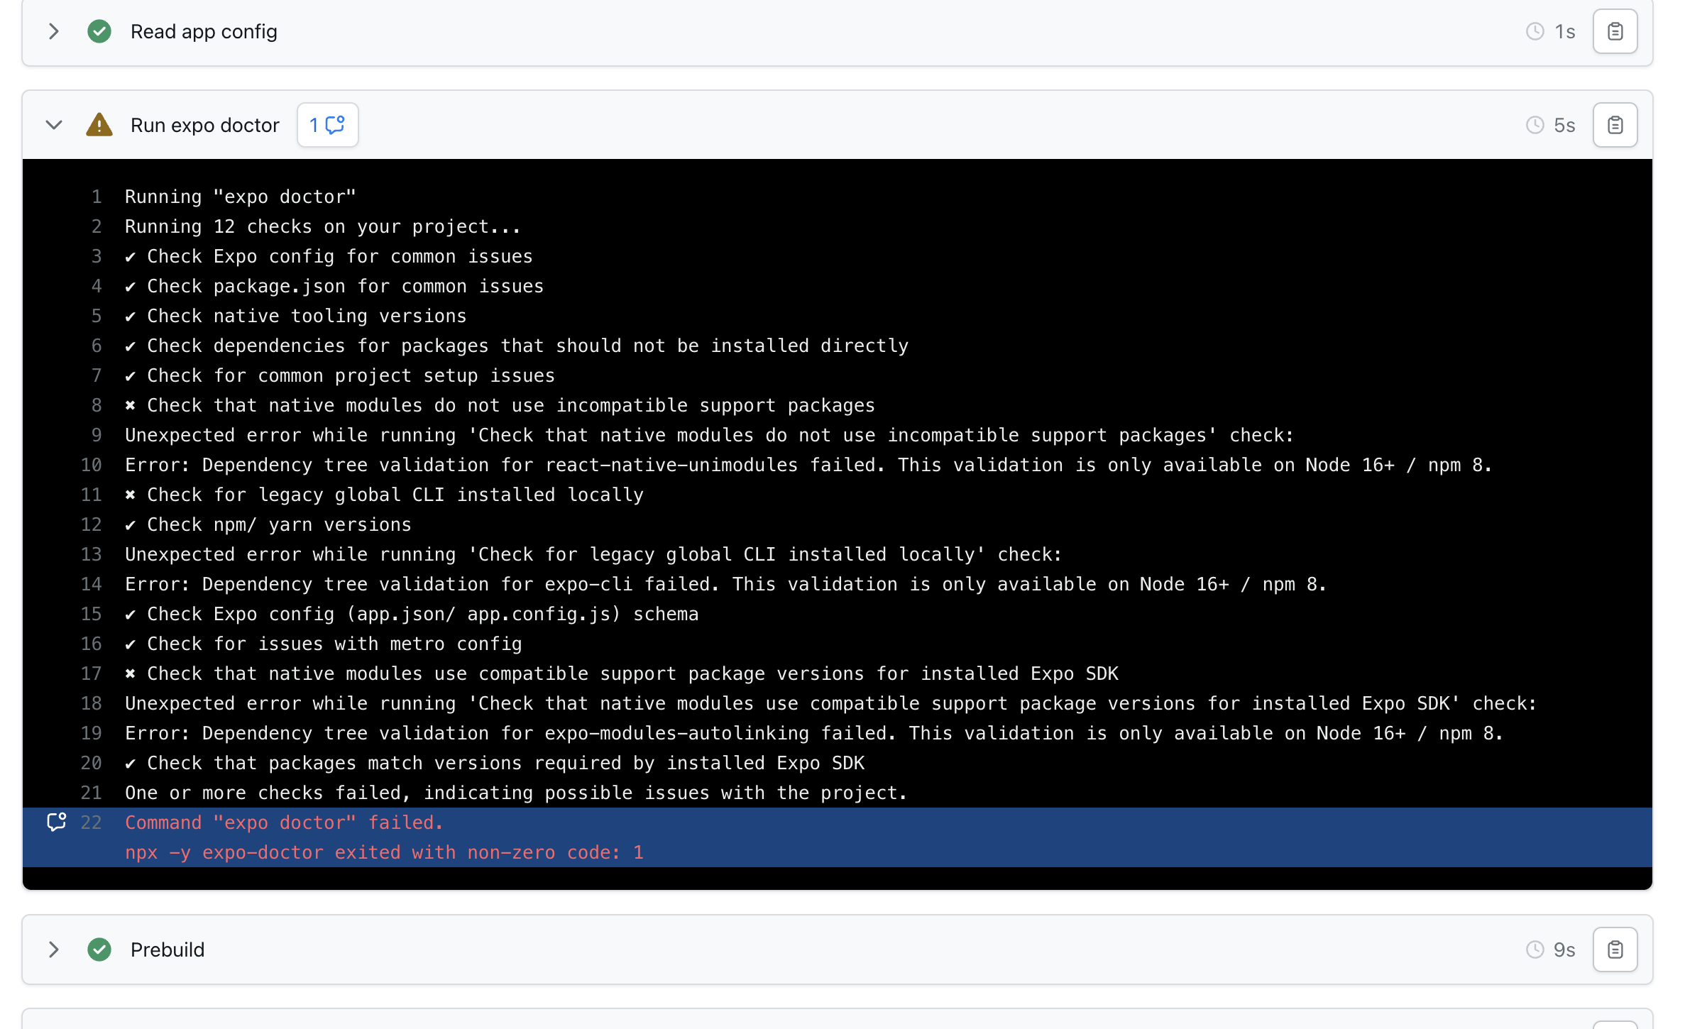Click line 13 Unexpected error legacy global CLI check
The width and height of the screenshot is (1685, 1029).
pyautogui.click(x=593, y=554)
